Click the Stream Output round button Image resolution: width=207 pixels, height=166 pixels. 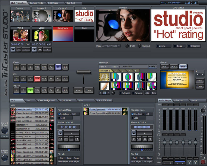(x=5, y=158)
